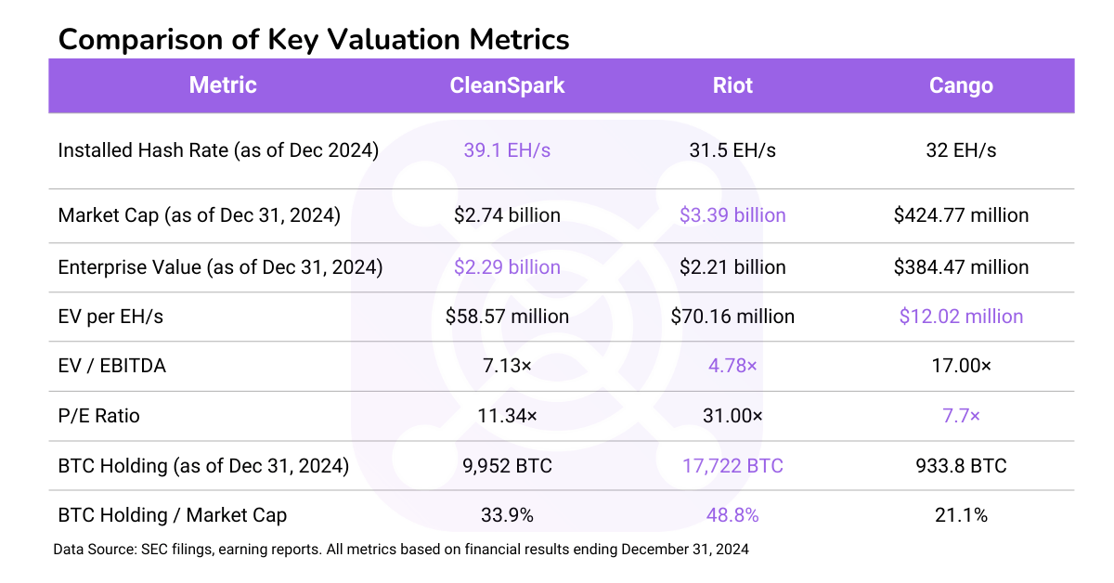This screenshot has height=583, width=1114.
Task: Click CleanSpark's 9,952 BTC holding value
Action: [507, 465]
